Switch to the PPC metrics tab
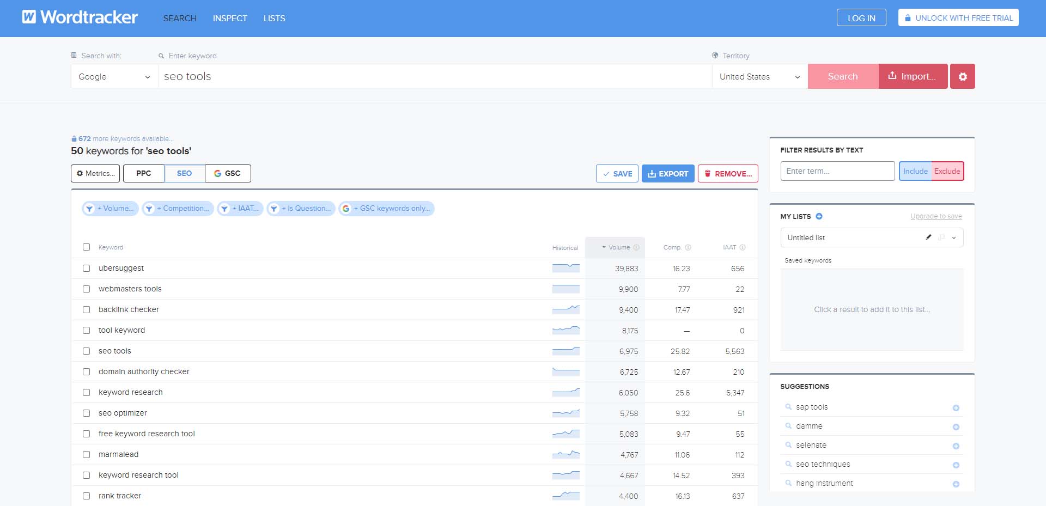The height and width of the screenshot is (506, 1046). [144, 173]
